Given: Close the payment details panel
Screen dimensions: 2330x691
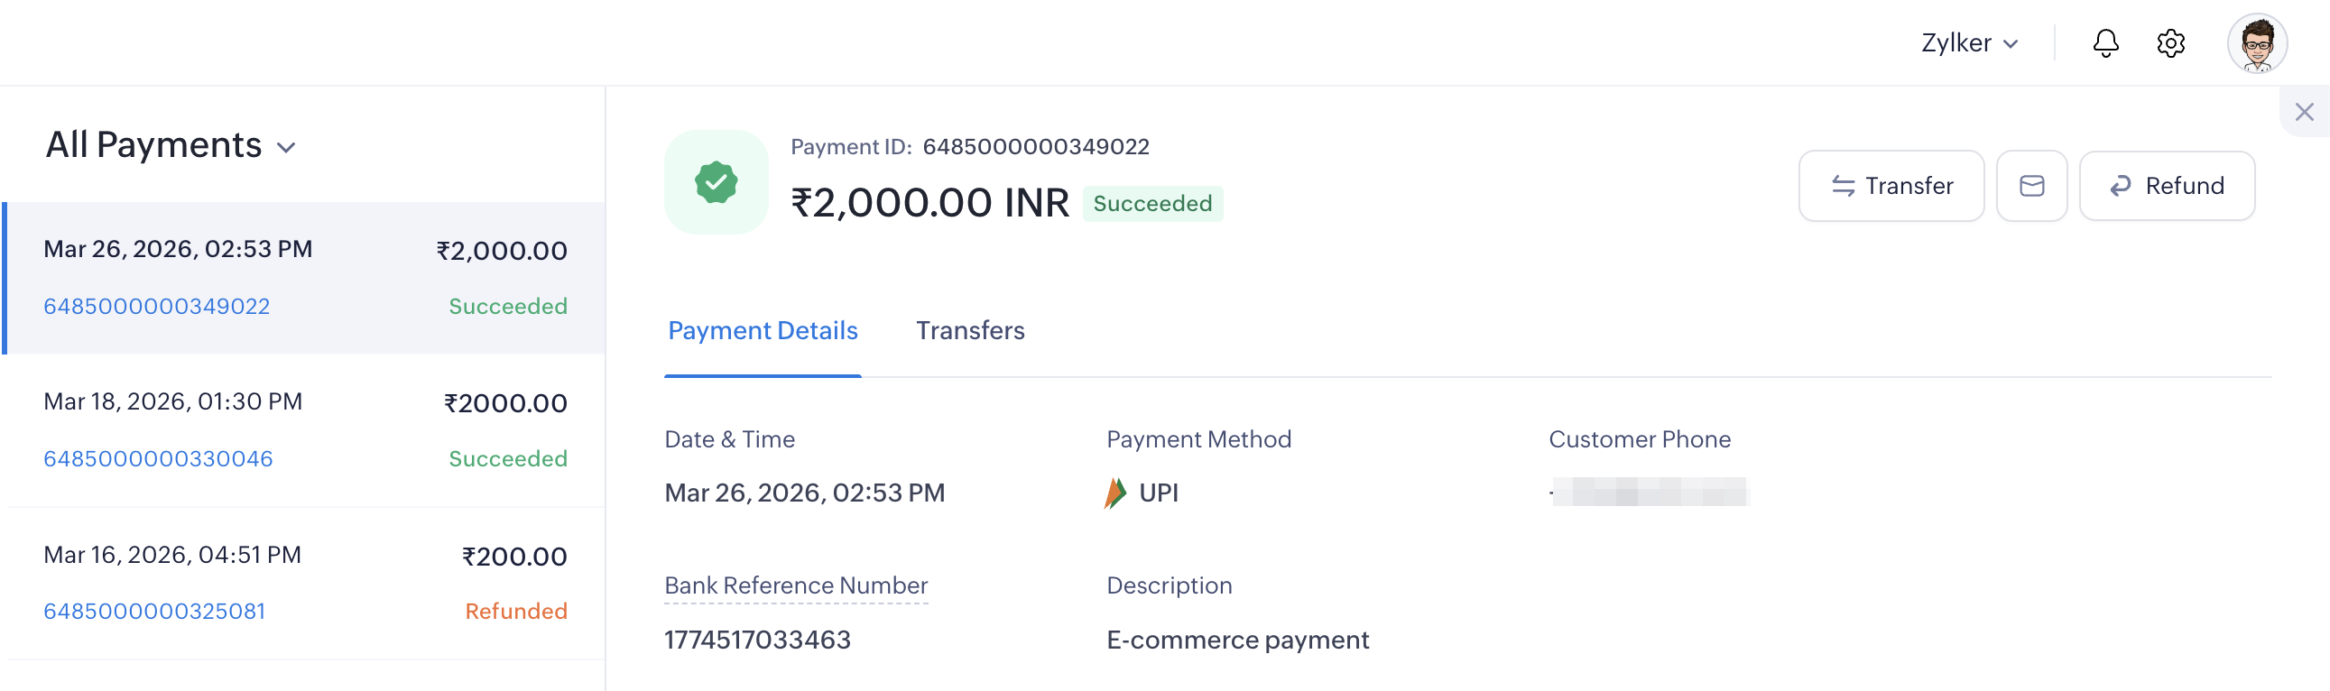Looking at the screenshot, I should click(x=2304, y=112).
